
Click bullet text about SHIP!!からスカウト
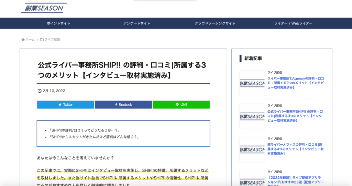(94, 137)
